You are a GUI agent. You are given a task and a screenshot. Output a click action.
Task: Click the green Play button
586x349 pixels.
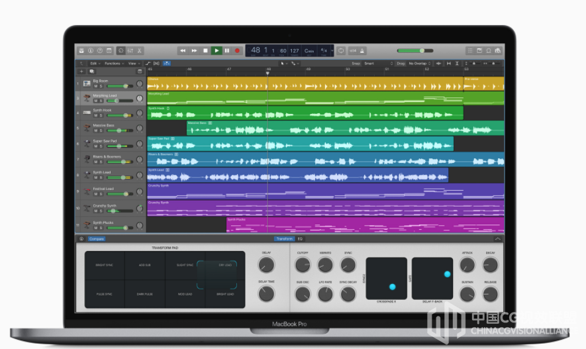[217, 51]
